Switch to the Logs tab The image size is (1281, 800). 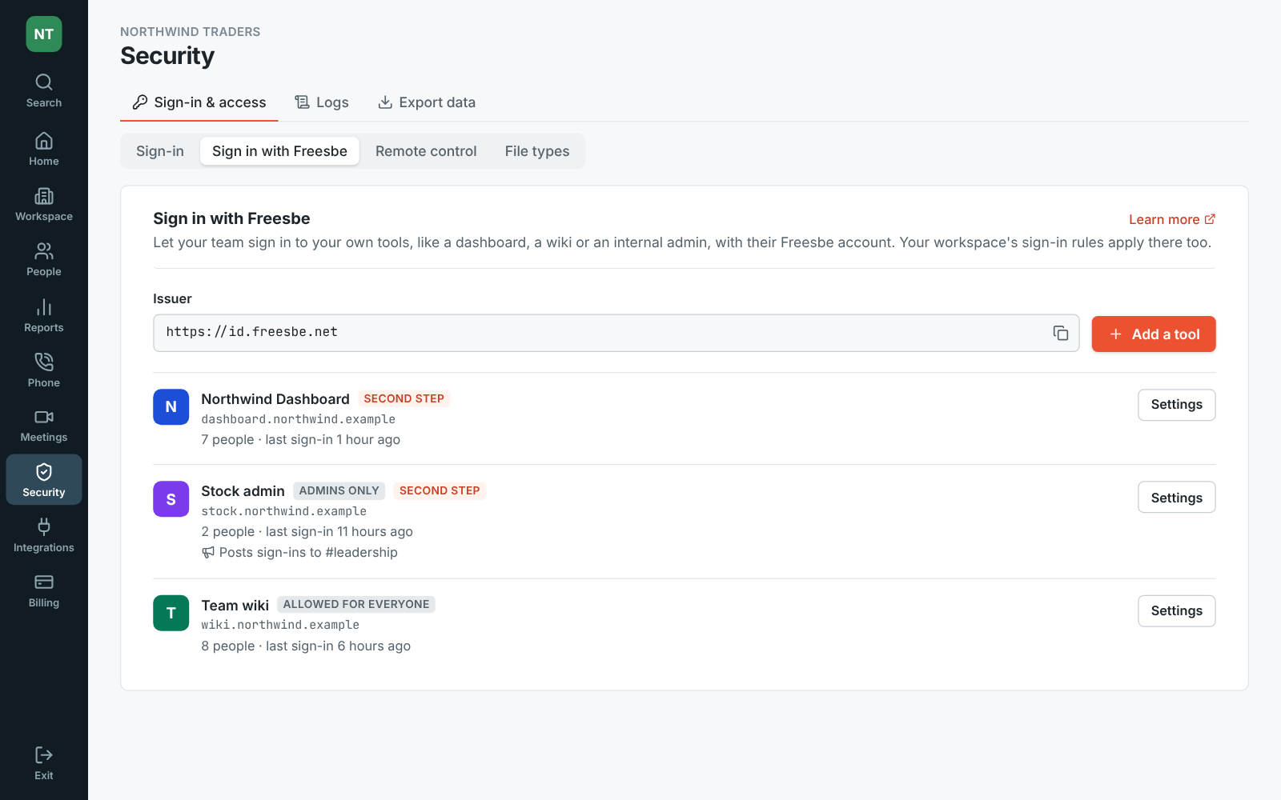[x=322, y=102]
